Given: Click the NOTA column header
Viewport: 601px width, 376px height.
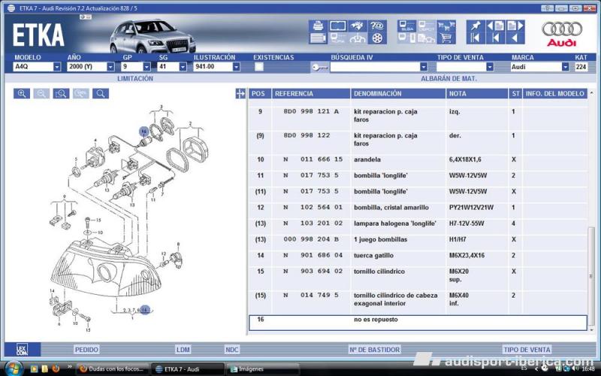Looking at the screenshot, I should click(477, 93).
